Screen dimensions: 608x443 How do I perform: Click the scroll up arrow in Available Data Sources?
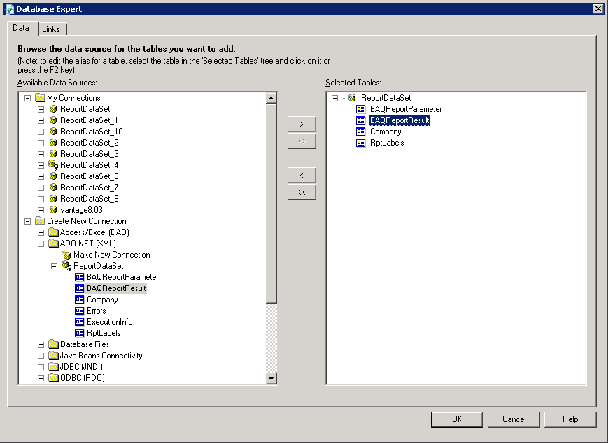(x=271, y=98)
